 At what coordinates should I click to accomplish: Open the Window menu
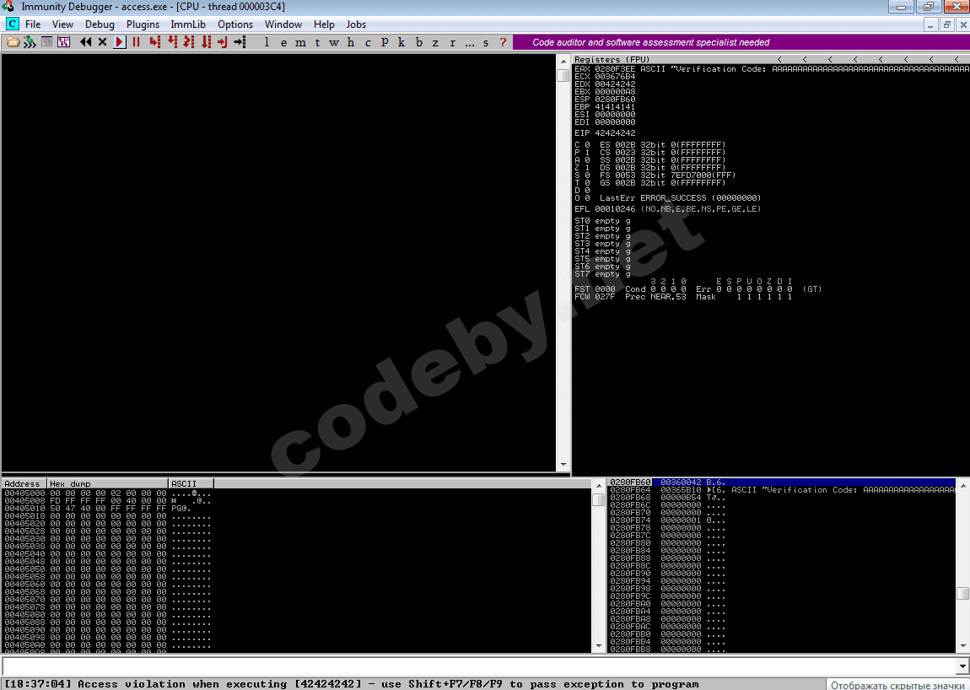coord(283,24)
